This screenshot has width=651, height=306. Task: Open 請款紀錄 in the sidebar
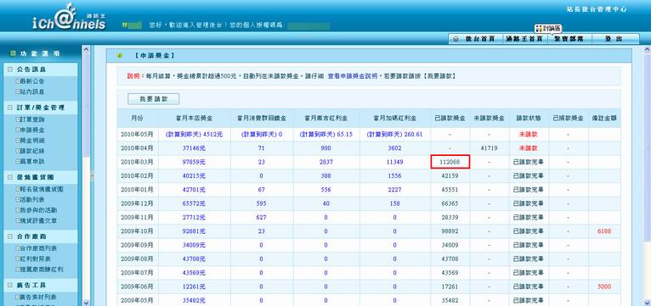coord(32,151)
